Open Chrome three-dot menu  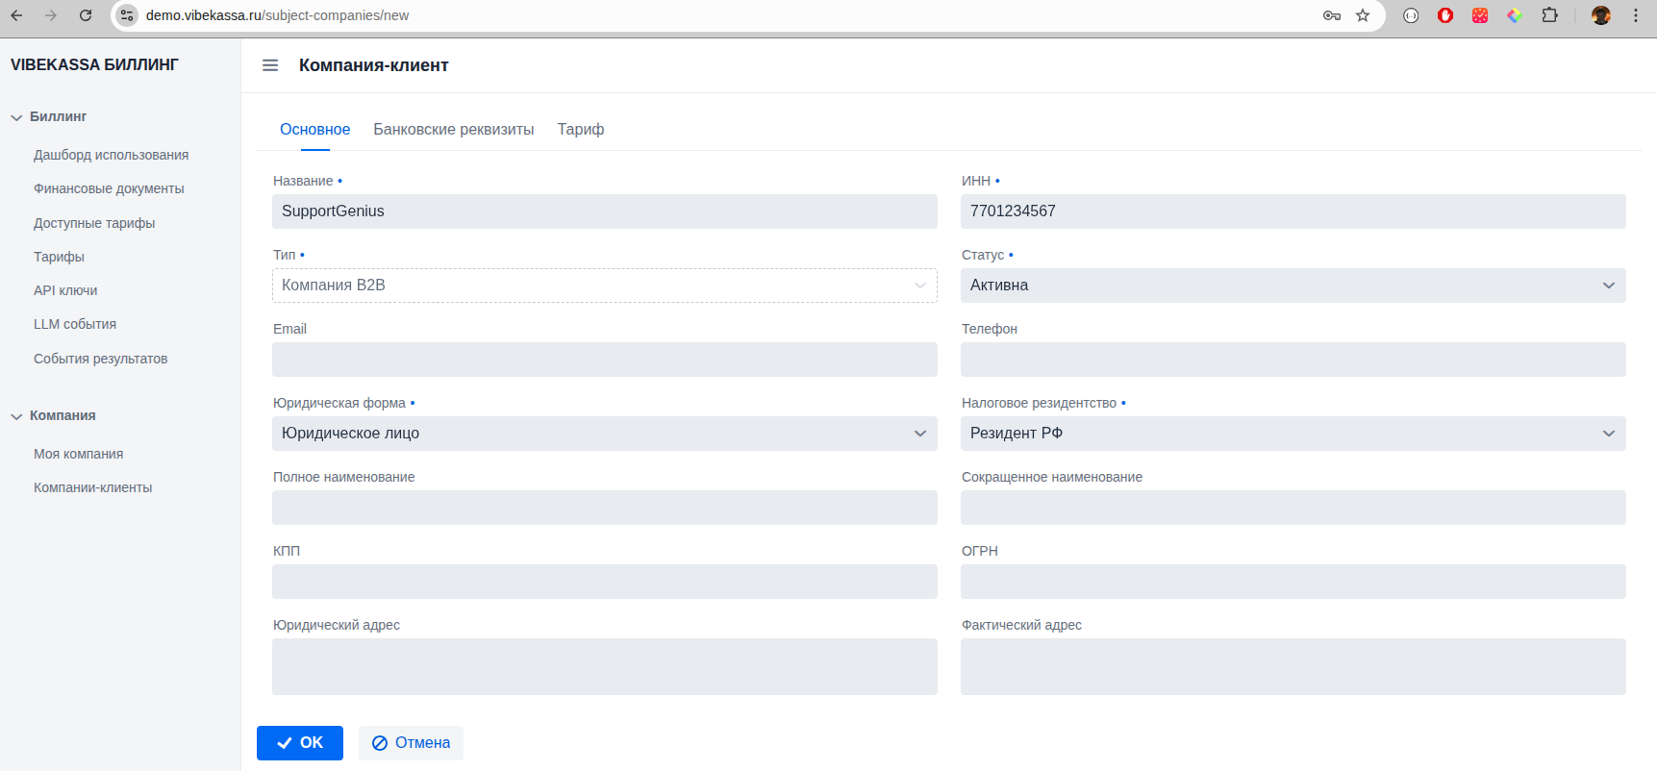(1636, 15)
